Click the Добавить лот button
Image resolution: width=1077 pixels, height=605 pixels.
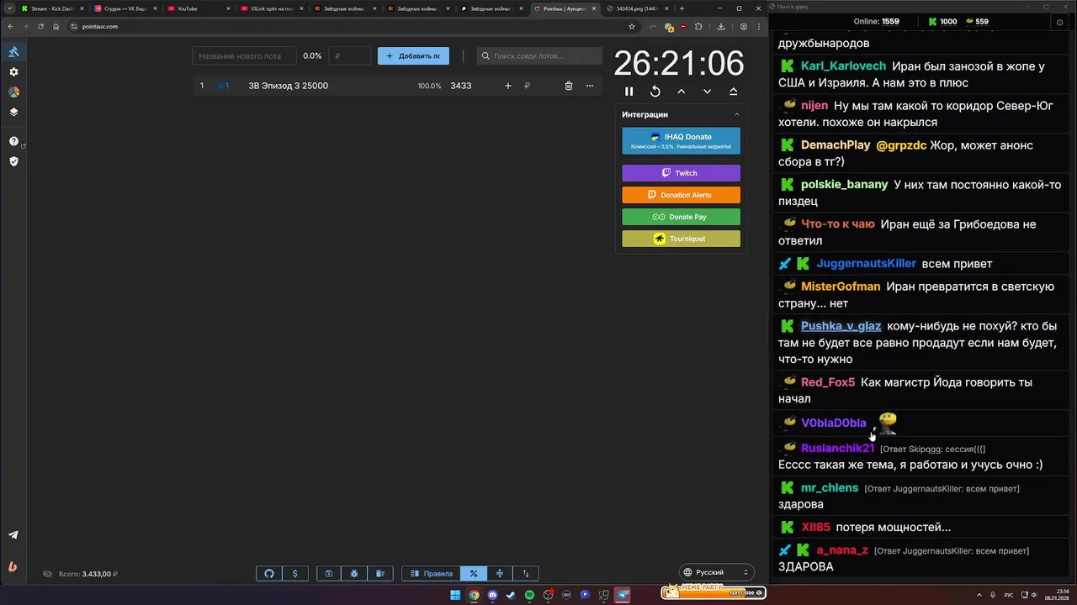click(x=413, y=56)
